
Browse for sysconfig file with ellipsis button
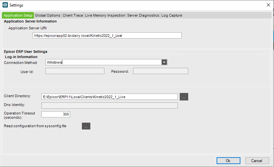(86, 126)
